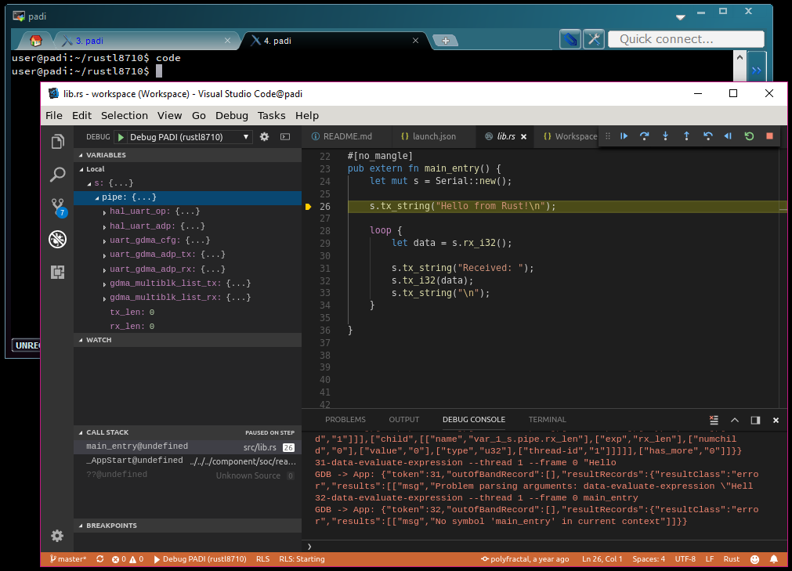The height and width of the screenshot is (571, 792).
Task: Close the lib.rs editor tab
Action: pyautogui.click(x=524, y=137)
